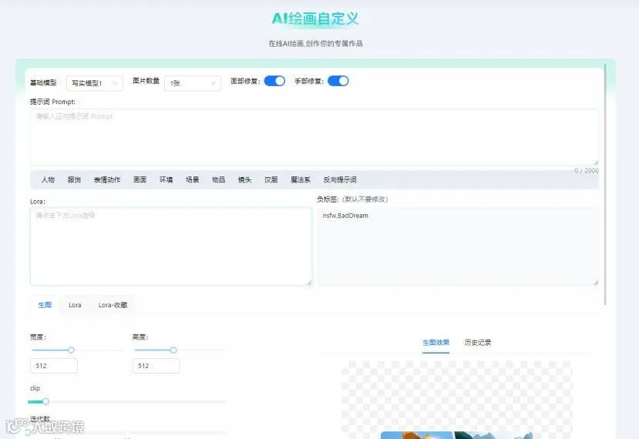Click the 在线AI绘画,创作你的专属作品 subtitle

click(x=315, y=44)
